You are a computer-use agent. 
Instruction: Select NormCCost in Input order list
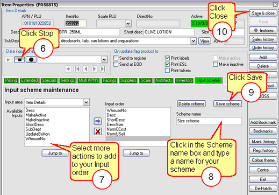[116, 129]
